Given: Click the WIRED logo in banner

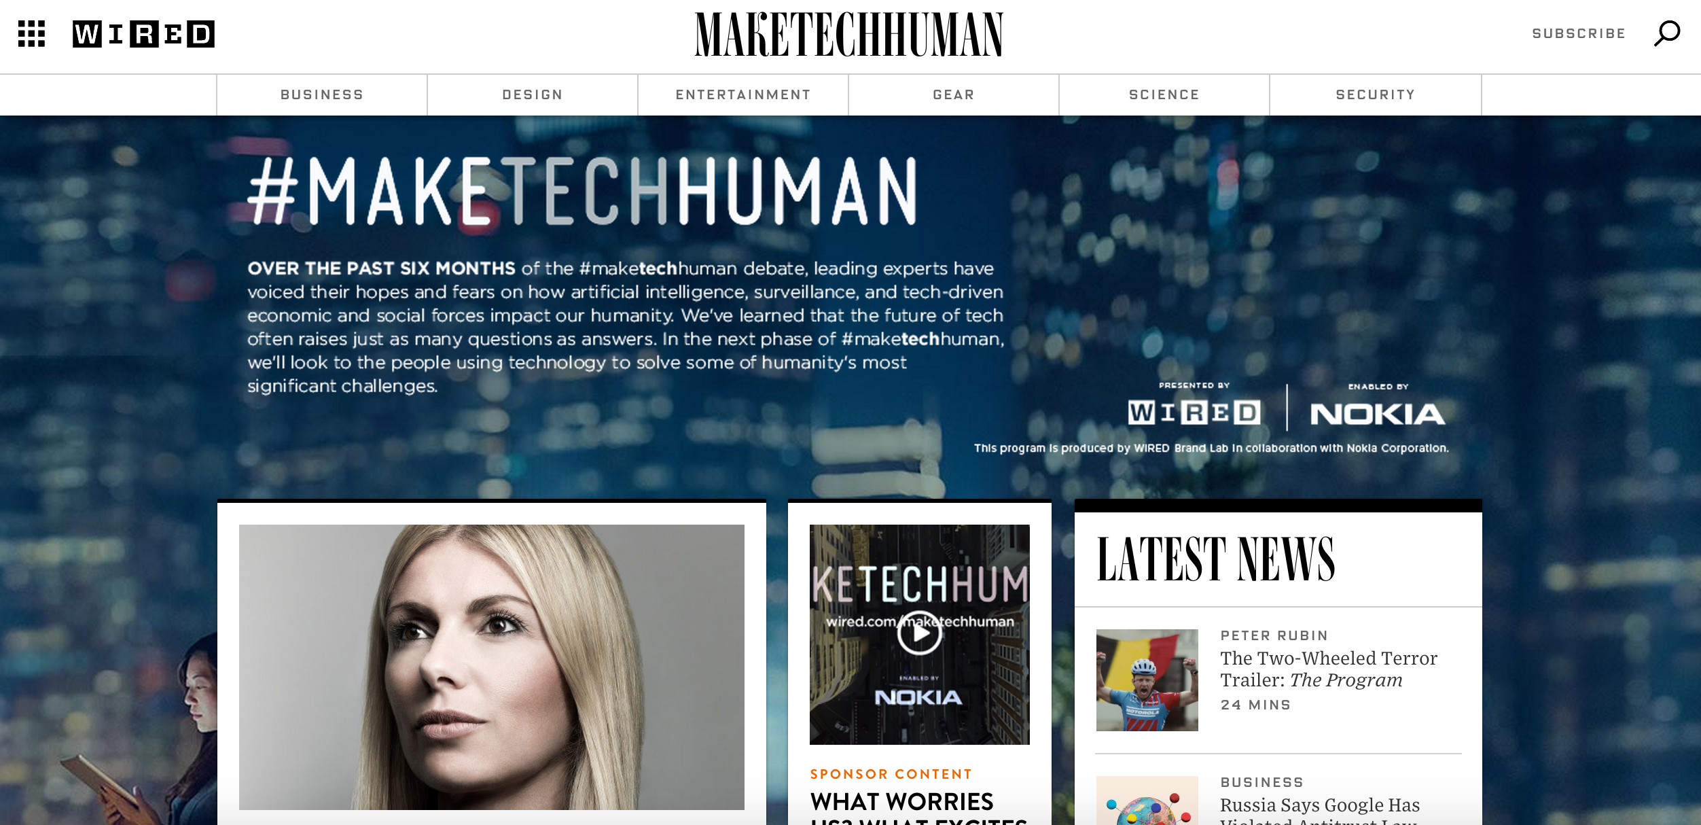Looking at the screenshot, I should 1194,412.
